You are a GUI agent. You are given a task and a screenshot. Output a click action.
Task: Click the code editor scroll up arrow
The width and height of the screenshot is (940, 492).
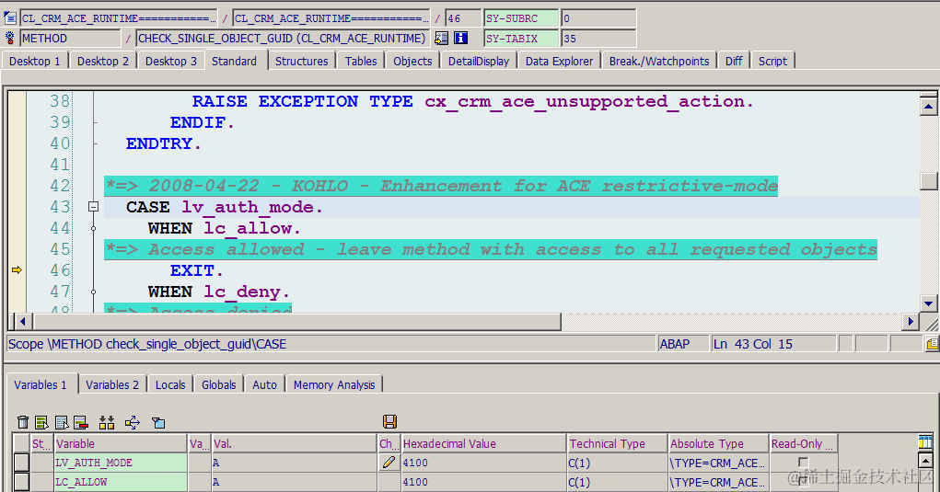(x=929, y=108)
